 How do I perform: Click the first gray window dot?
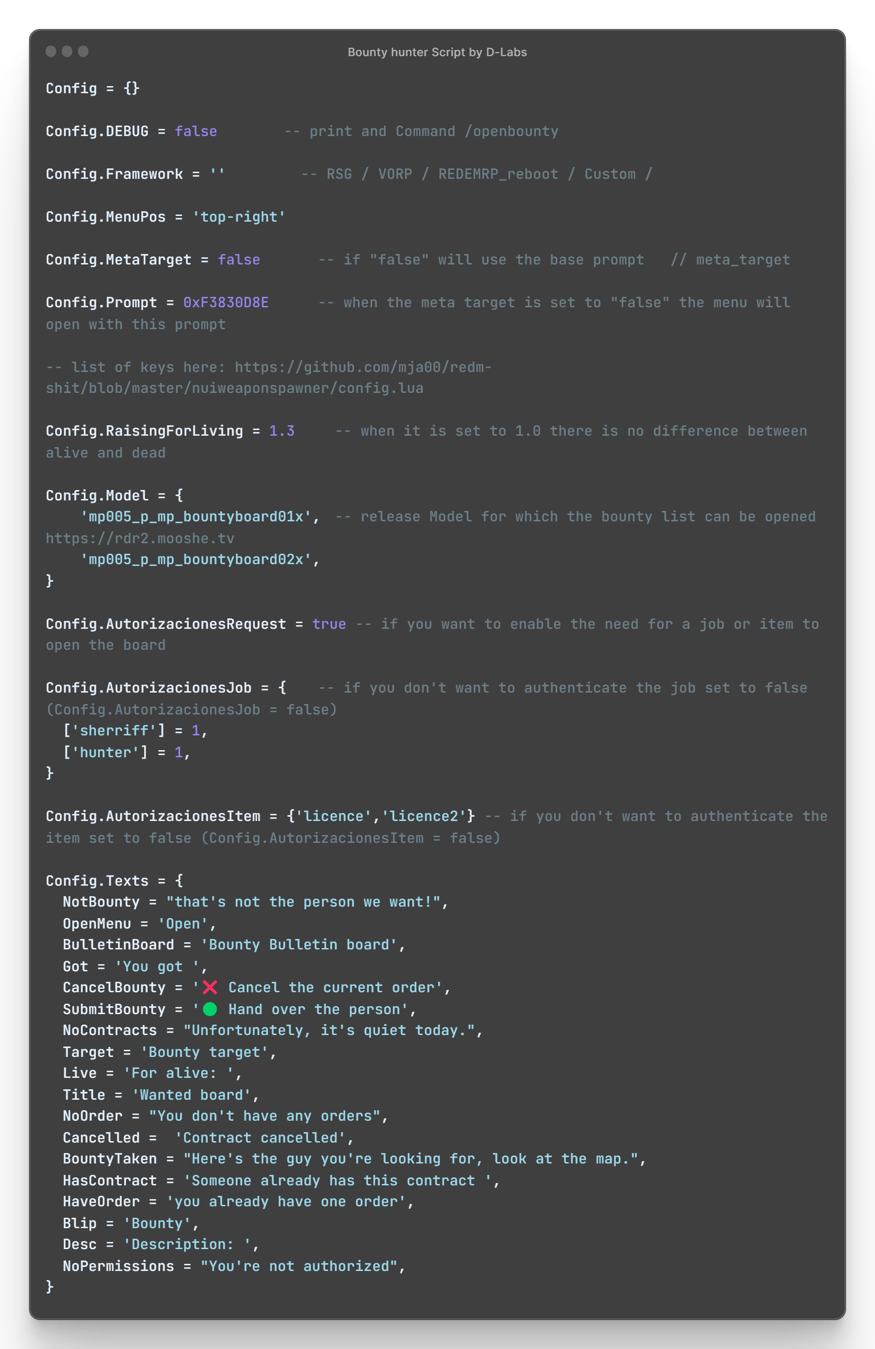[51, 51]
